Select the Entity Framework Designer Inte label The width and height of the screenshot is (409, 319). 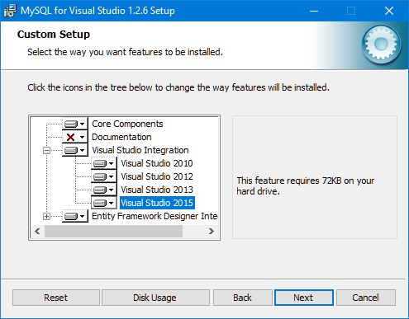(155, 216)
